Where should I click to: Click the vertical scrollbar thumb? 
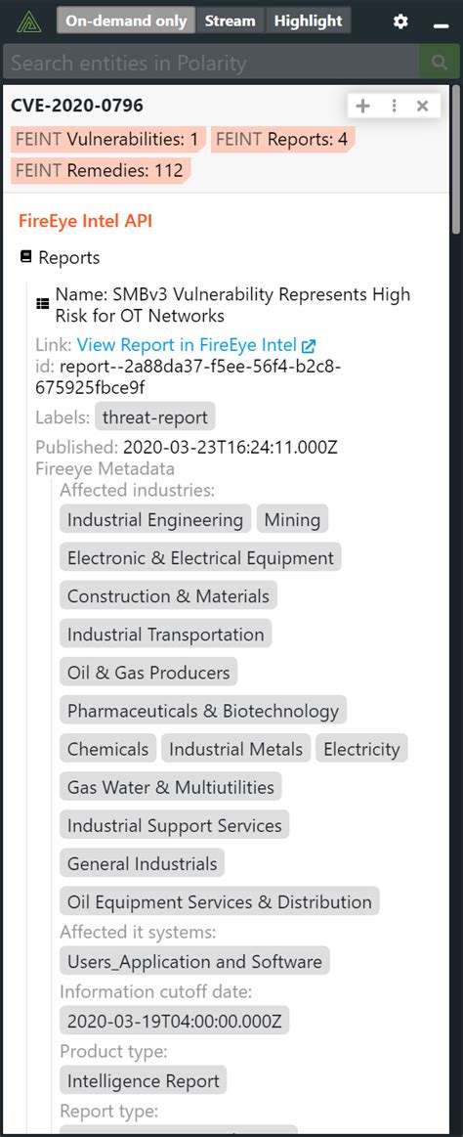click(x=456, y=159)
